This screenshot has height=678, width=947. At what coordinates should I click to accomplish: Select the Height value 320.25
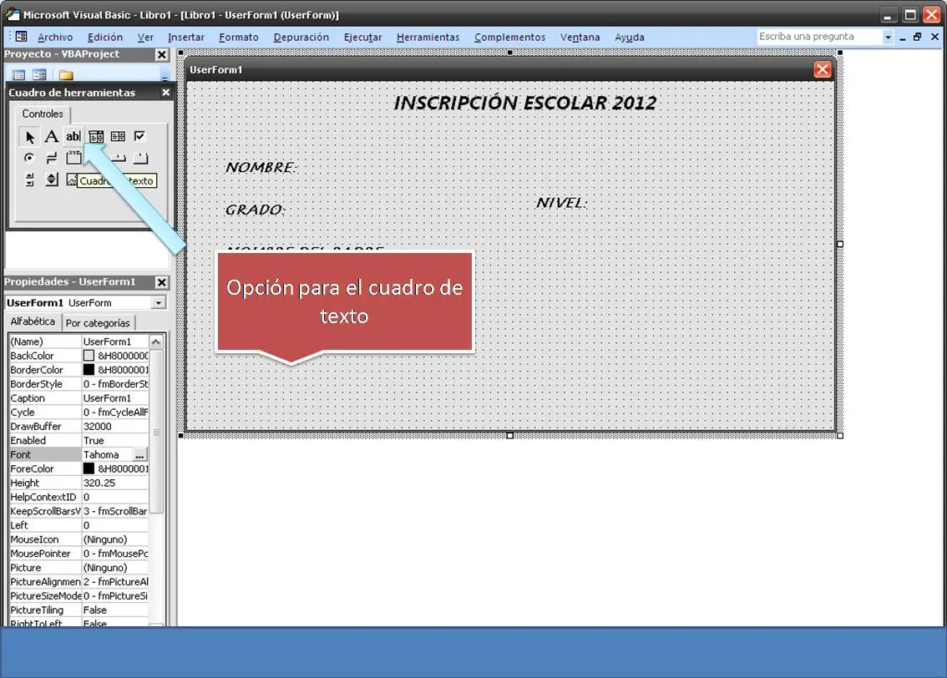114,483
